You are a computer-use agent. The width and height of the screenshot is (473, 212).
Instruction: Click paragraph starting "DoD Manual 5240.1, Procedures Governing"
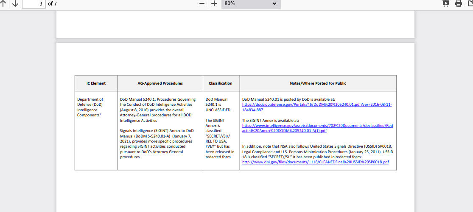click(157, 110)
